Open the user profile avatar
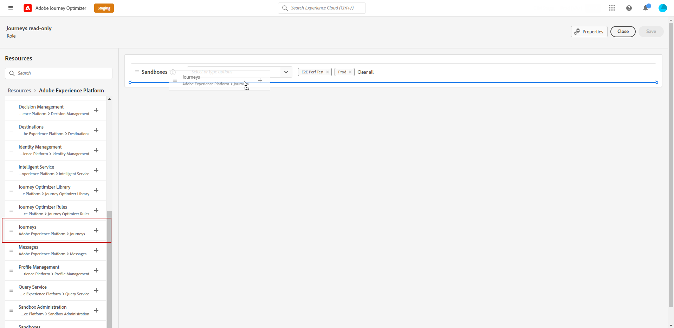674x328 pixels. 663,8
